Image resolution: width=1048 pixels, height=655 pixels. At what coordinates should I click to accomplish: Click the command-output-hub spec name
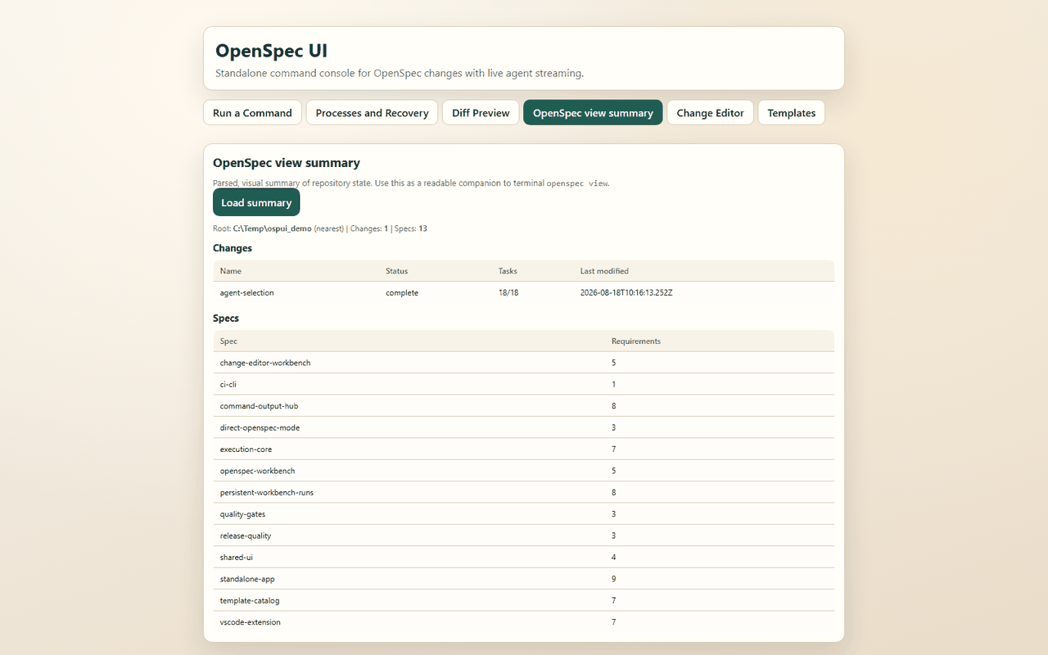click(258, 406)
